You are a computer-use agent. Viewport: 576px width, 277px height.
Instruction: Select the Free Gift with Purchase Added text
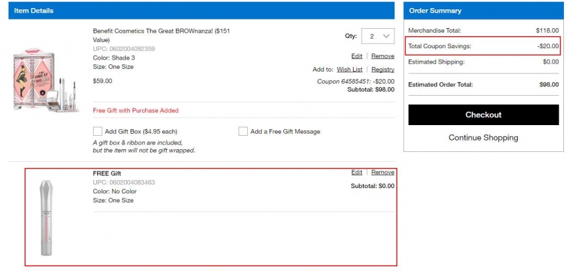point(135,110)
